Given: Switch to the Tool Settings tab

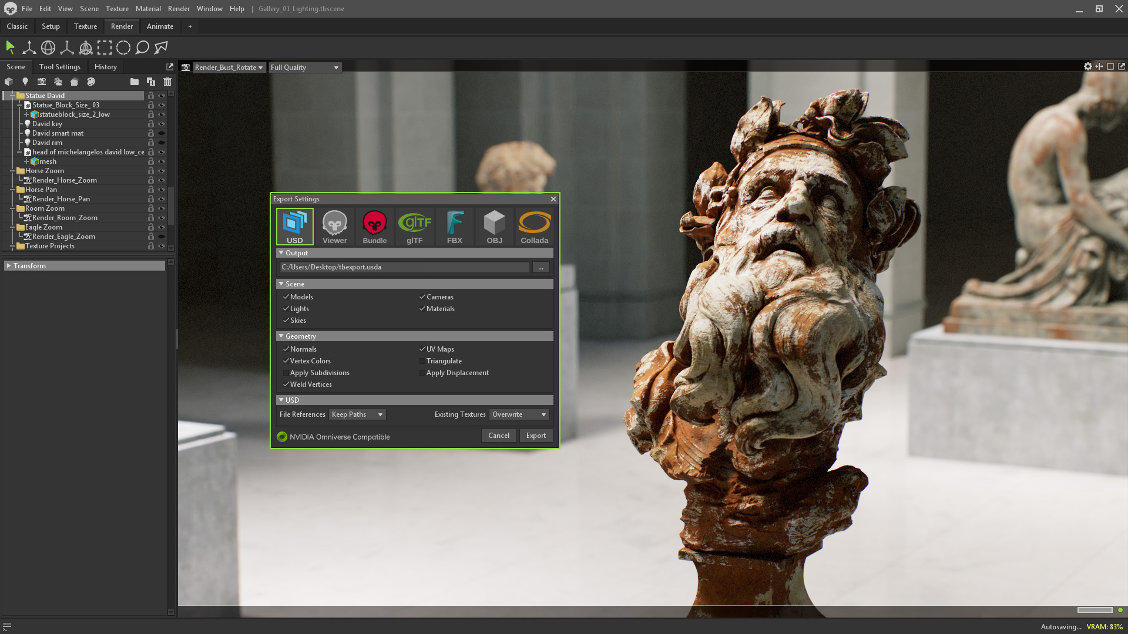Looking at the screenshot, I should pos(59,67).
